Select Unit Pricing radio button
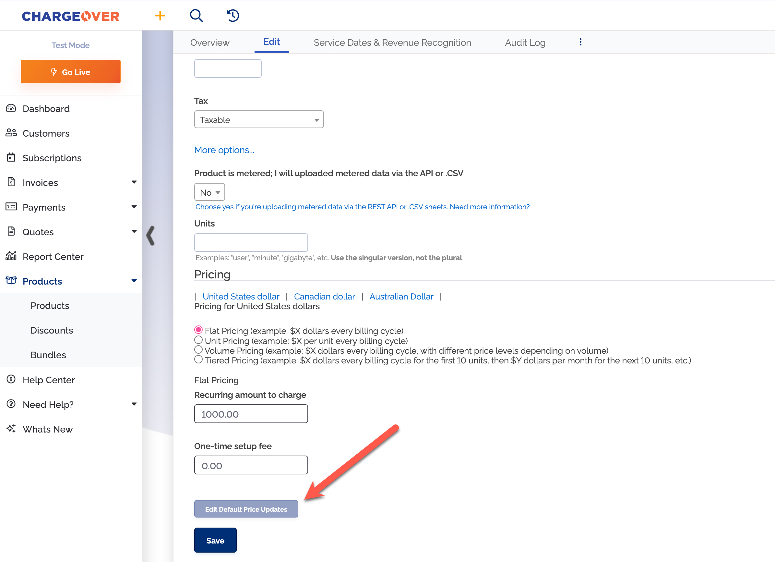Viewport: 775px width, 562px height. [198, 340]
